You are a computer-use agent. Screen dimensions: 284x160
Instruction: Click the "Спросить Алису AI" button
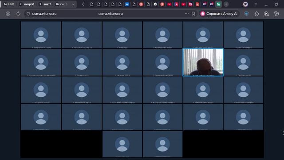coord(219,14)
